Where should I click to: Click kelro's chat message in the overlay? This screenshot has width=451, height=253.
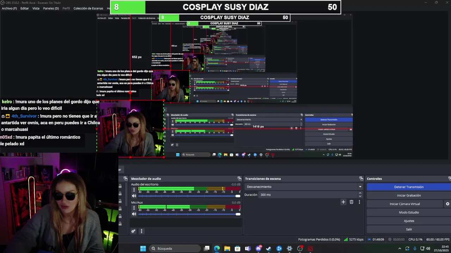50,105
